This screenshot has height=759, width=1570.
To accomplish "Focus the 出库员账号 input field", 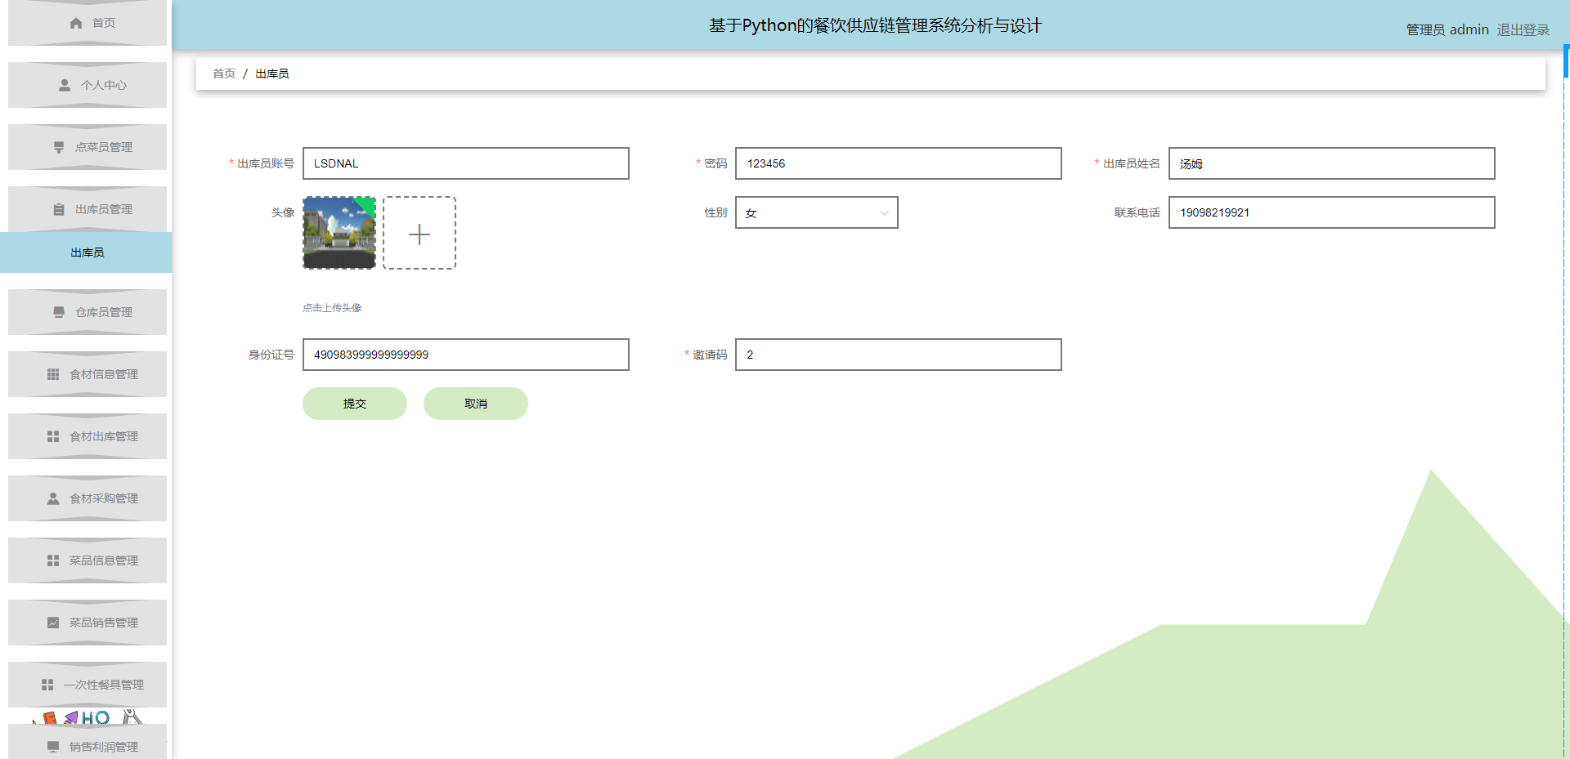I will tap(466, 163).
